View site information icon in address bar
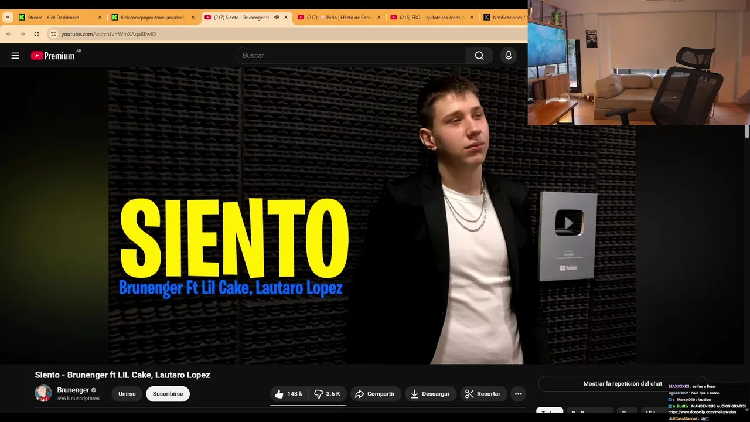This screenshot has height=422, width=750. point(53,34)
